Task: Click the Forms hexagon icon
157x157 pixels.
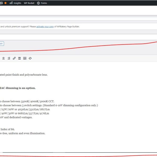Action: tap(39, 3)
